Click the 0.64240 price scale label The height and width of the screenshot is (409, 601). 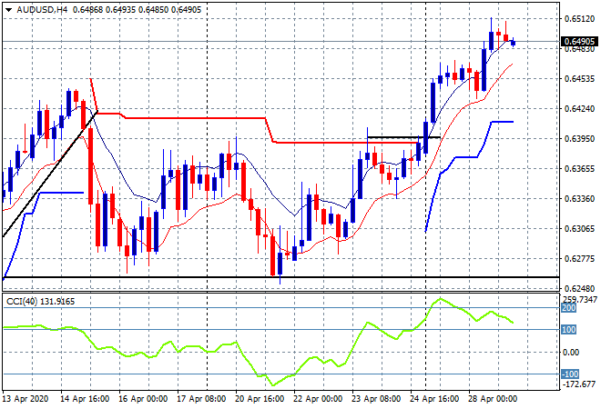tap(579, 109)
